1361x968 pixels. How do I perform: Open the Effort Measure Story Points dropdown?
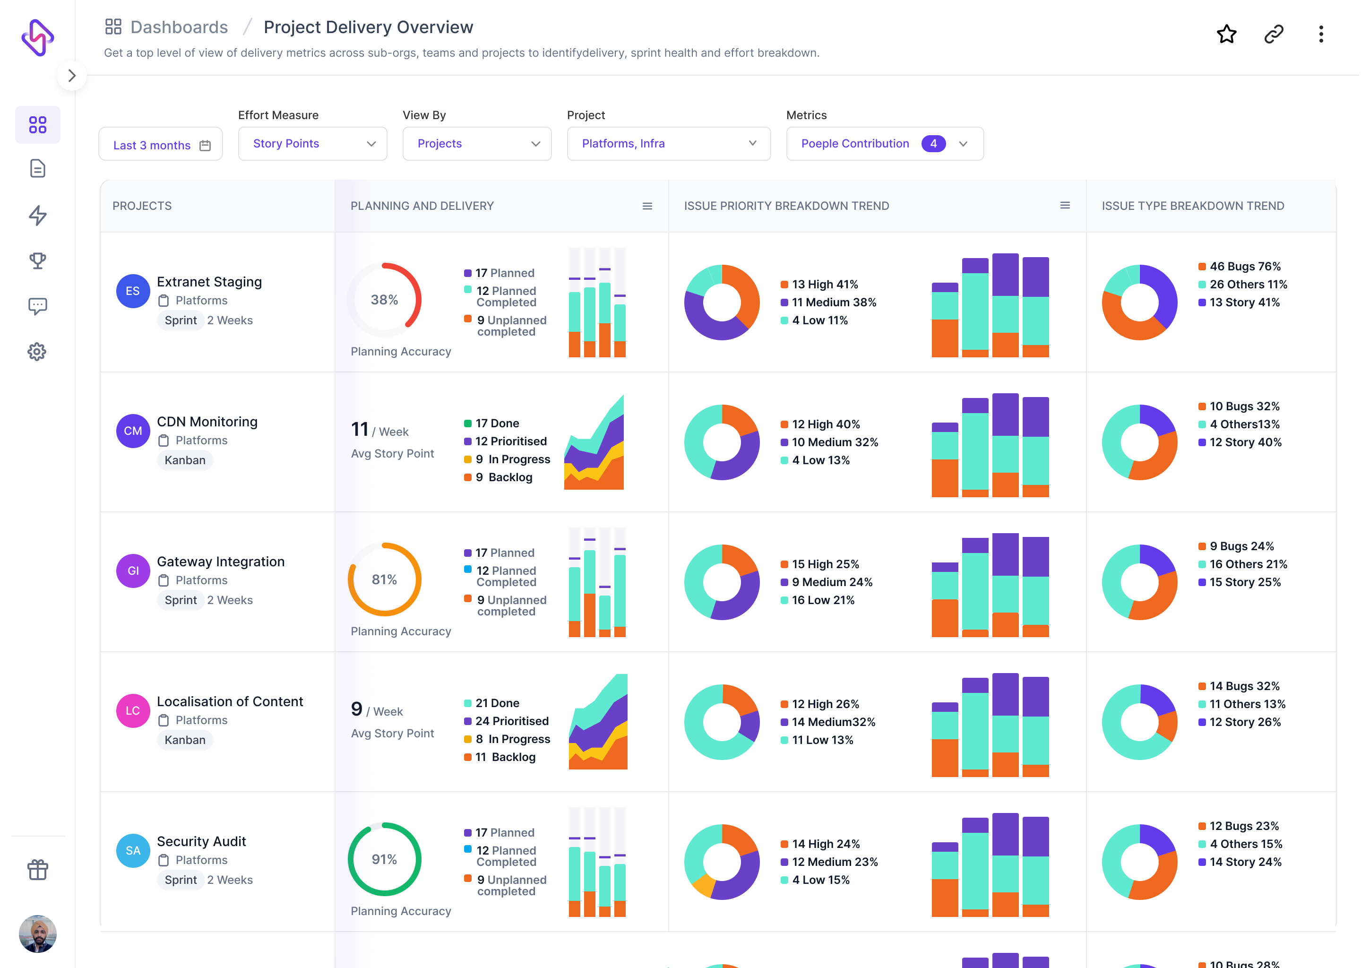point(312,144)
